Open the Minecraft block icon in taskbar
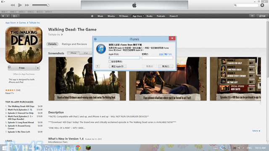Viewport: 269px width, 151px height. (88, 148)
